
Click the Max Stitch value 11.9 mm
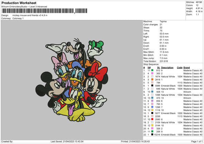click(x=164, y=52)
